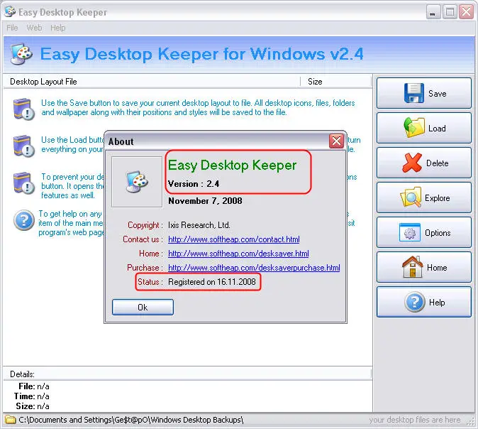Open Options with the gear icon
Image resolution: width=478 pixels, height=429 pixels.
click(x=423, y=232)
